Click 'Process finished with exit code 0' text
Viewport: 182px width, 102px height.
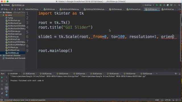(27, 80)
